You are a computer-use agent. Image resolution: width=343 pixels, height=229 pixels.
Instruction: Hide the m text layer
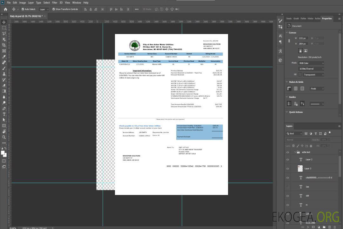click(x=288, y=205)
